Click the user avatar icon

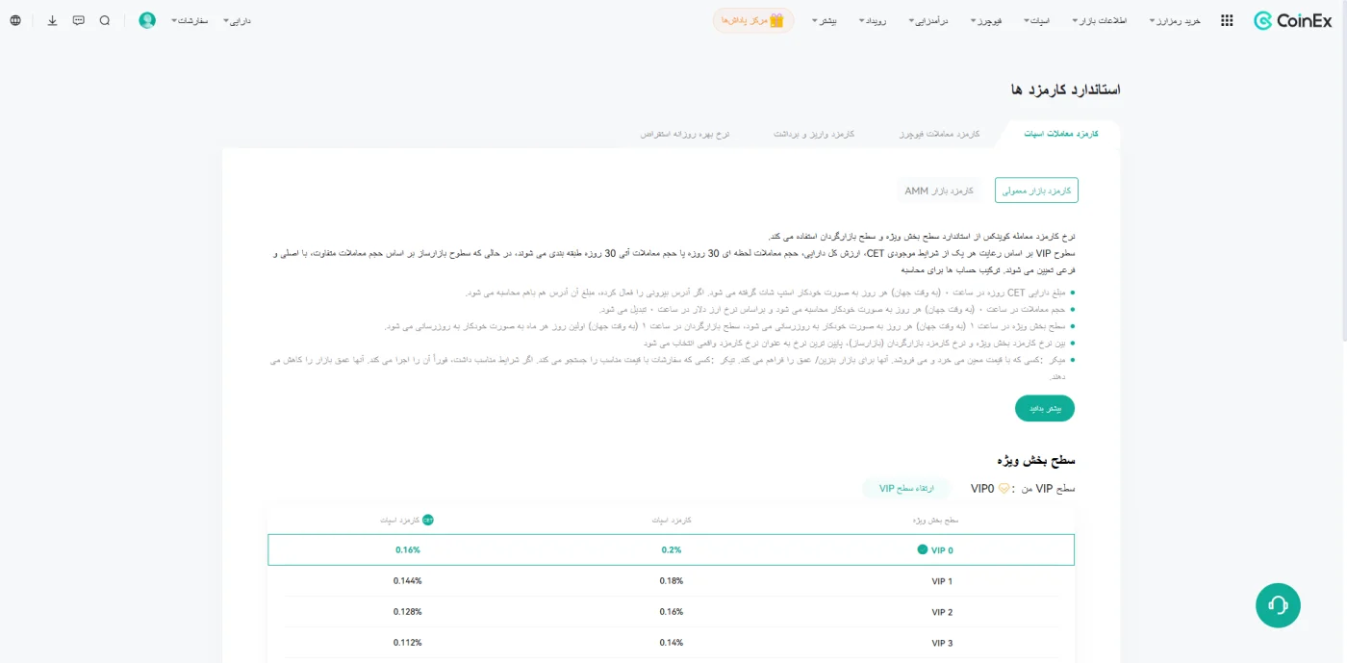147,20
